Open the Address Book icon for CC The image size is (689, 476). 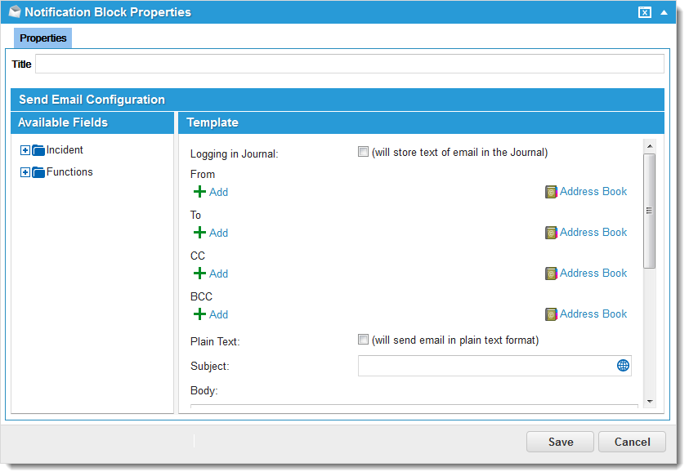(x=551, y=274)
